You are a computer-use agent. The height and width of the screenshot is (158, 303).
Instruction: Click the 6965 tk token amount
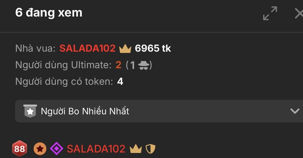pos(153,48)
